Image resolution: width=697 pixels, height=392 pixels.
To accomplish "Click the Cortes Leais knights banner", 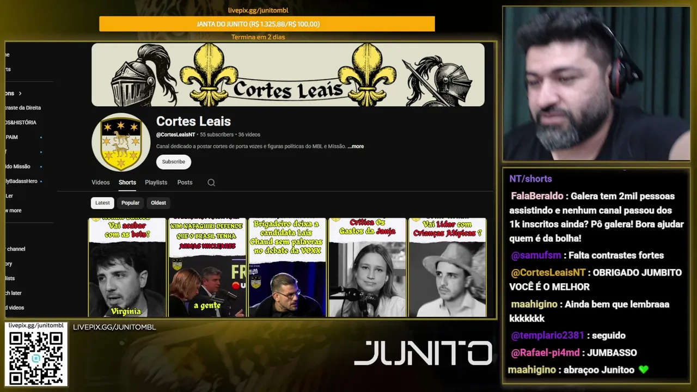I will [288, 75].
